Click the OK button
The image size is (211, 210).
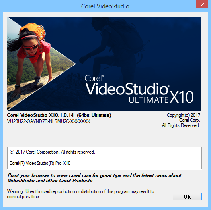tap(187, 197)
